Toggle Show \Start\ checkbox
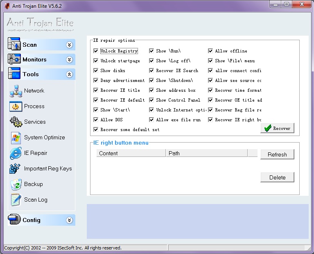The width and height of the screenshot is (314, 254). click(96, 110)
